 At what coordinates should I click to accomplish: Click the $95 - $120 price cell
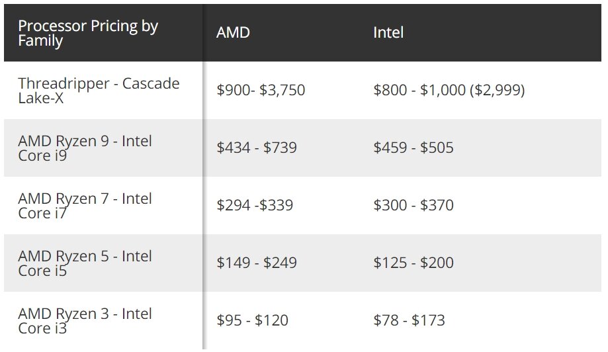pyautogui.click(x=253, y=321)
